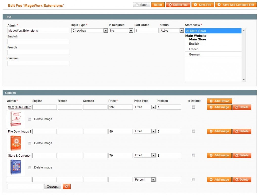This screenshot has height=195, width=259.
Task: Click the English title input field
Action: [39, 41]
